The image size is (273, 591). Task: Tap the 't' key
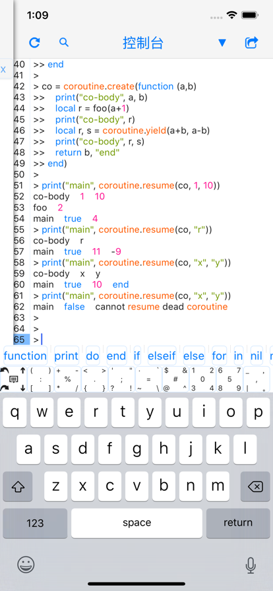(123, 412)
